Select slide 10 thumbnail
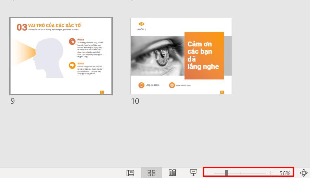This screenshot has height=178, width=310. 181,56
